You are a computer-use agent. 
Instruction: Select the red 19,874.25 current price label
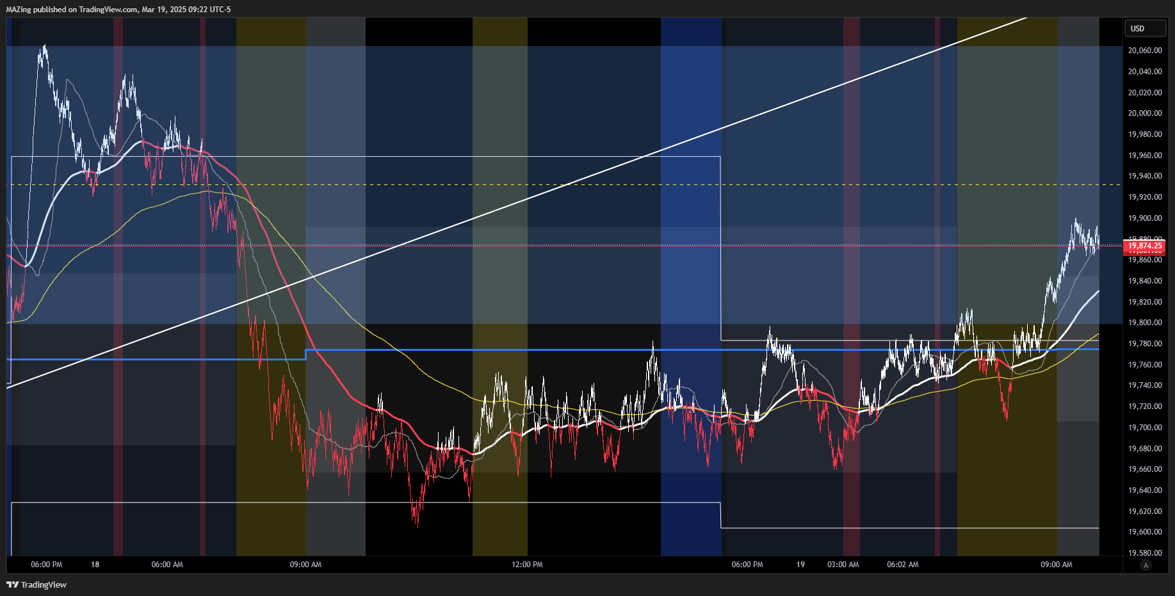tap(1144, 246)
